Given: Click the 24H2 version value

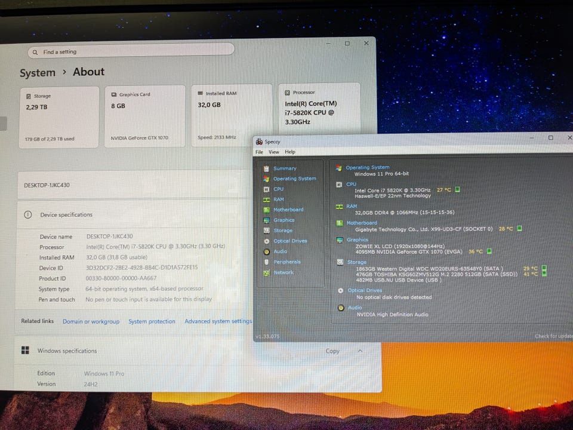Looking at the screenshot, I should pyautogui.click(x=91, y=384).
